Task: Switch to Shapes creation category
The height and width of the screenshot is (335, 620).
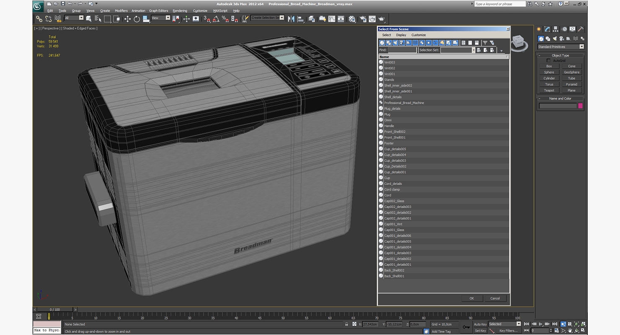Action: click(x=548, y=39)
